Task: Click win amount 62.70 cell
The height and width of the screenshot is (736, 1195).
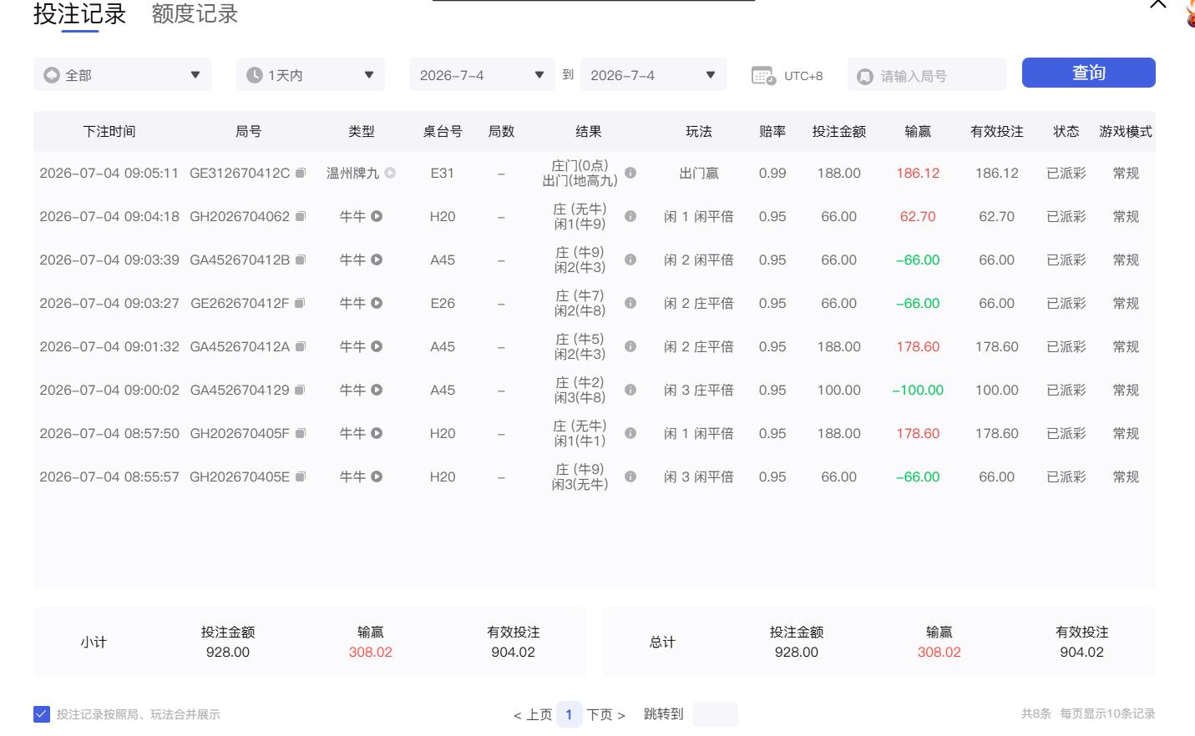Action: tap(918, 216)
